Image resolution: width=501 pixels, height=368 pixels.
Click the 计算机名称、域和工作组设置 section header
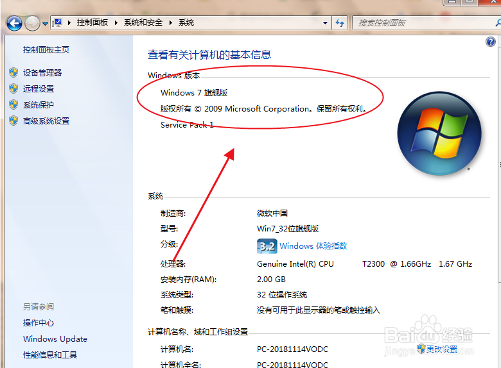click(198, 332)
